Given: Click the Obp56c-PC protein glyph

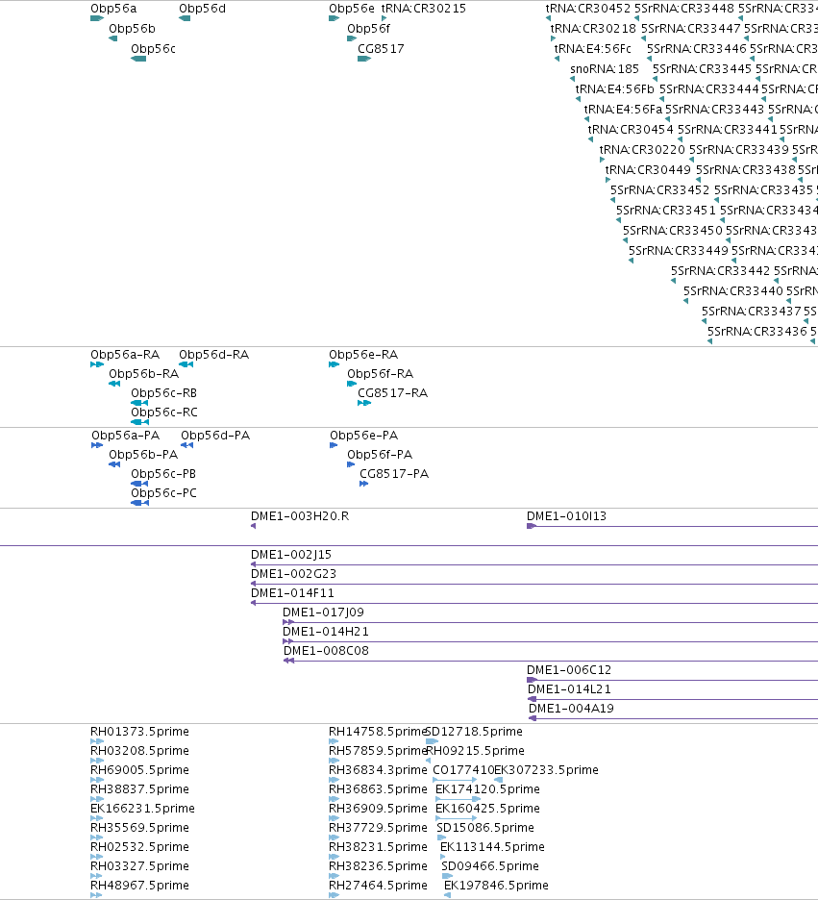Looking at the screenshot, I should point(140,503).
